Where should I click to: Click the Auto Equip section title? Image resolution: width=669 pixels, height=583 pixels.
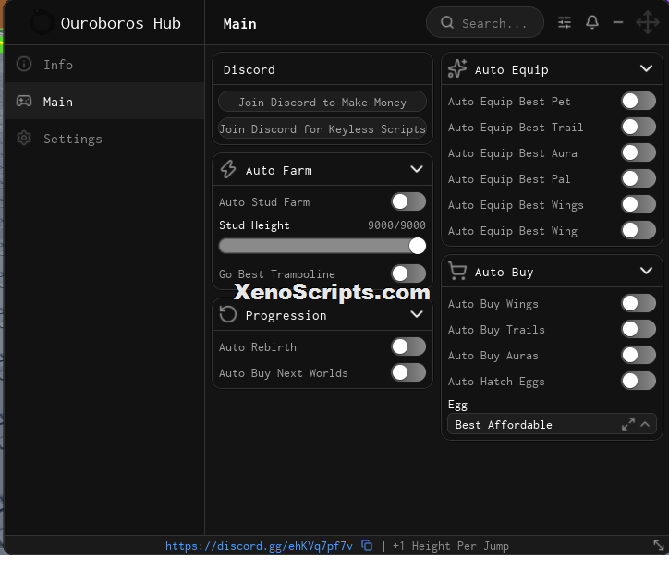pos(511,69)
